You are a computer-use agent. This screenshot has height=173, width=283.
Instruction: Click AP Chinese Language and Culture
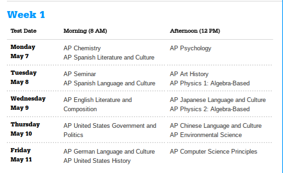tap(216, 125)
